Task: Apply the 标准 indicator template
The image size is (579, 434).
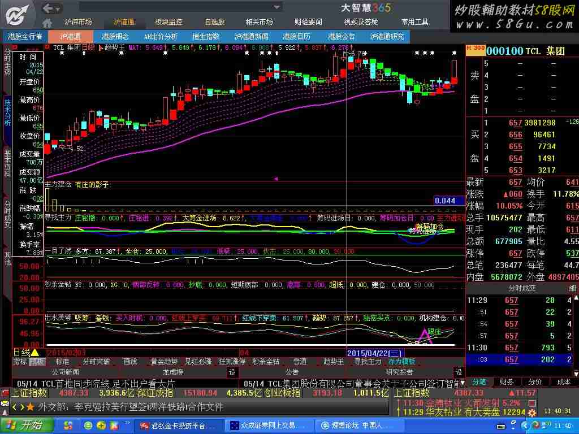Action: pyautogui.click(x=62, y=362)
